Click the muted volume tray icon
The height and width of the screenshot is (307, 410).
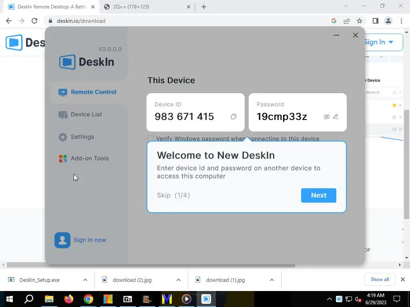click(x=358, y=299)
